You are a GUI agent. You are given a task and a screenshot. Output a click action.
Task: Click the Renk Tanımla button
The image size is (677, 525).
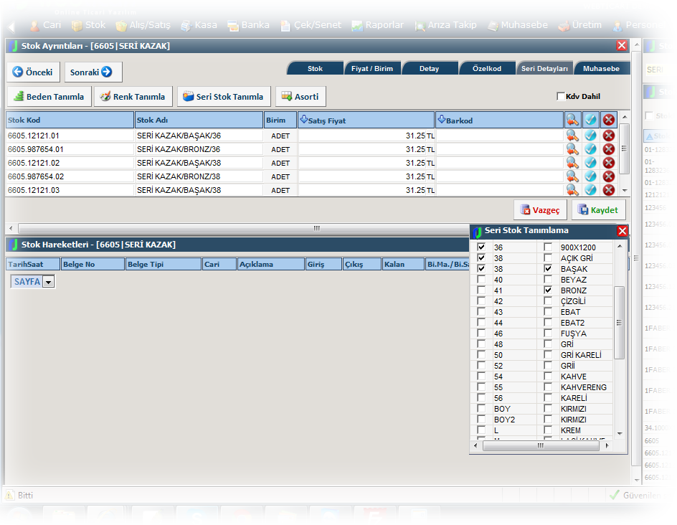tap(133, 97)
